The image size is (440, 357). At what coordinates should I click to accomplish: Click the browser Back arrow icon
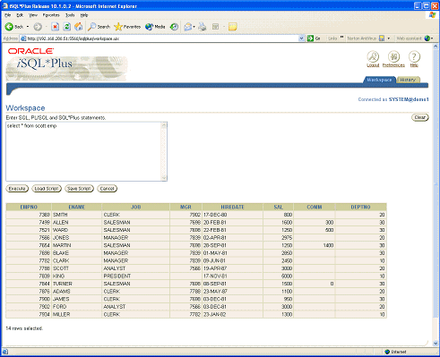coord(9,27)
